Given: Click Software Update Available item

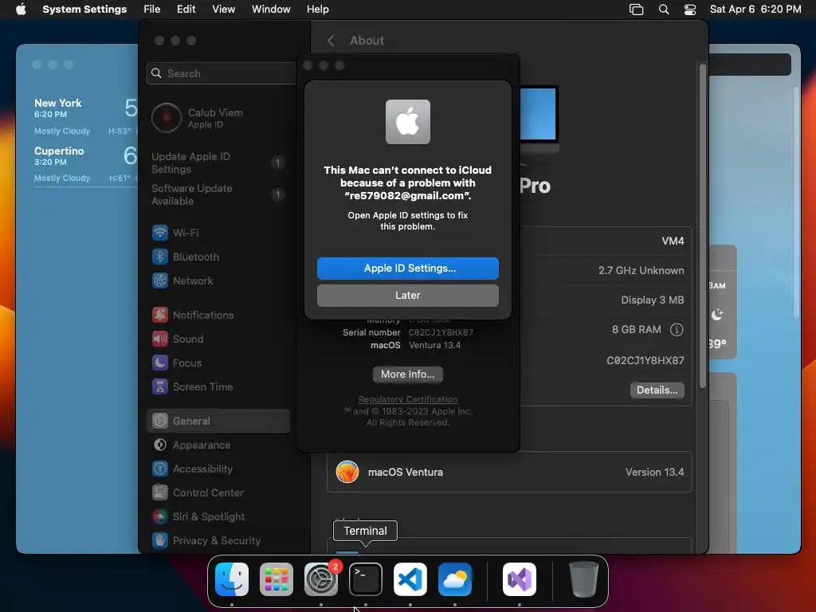Looking at the screenshot, I should tap(218, 194).
